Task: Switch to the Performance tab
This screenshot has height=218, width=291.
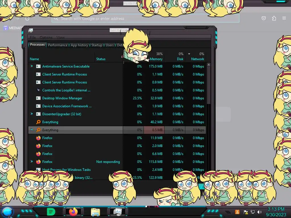Action: pyautogui.click(x=58, y=45)
